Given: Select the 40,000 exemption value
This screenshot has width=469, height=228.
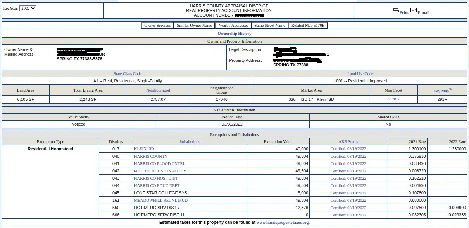Looking at the screenshot, I should [x=302, y=149].
